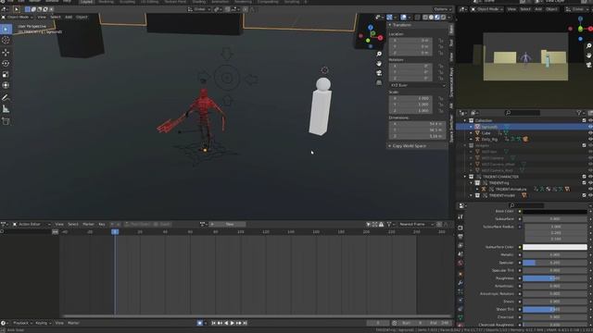The width and height of the screenshot is (593, 333).
Task: Open XYZ Euler rotation mode dropdown
Action: pos(418,85)
